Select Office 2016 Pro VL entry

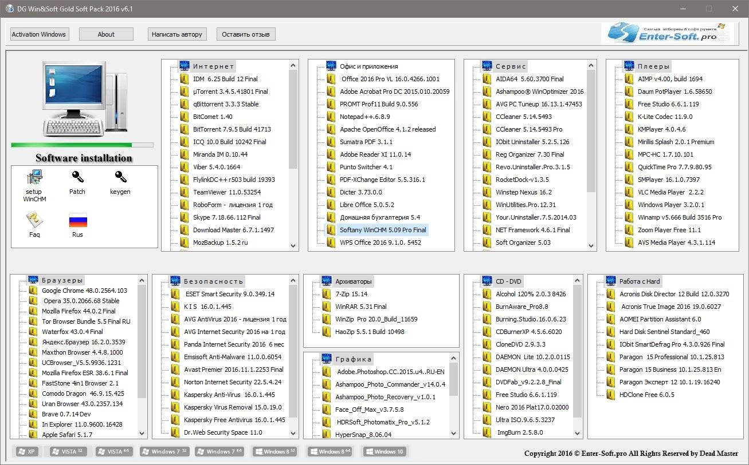[391, 79]
